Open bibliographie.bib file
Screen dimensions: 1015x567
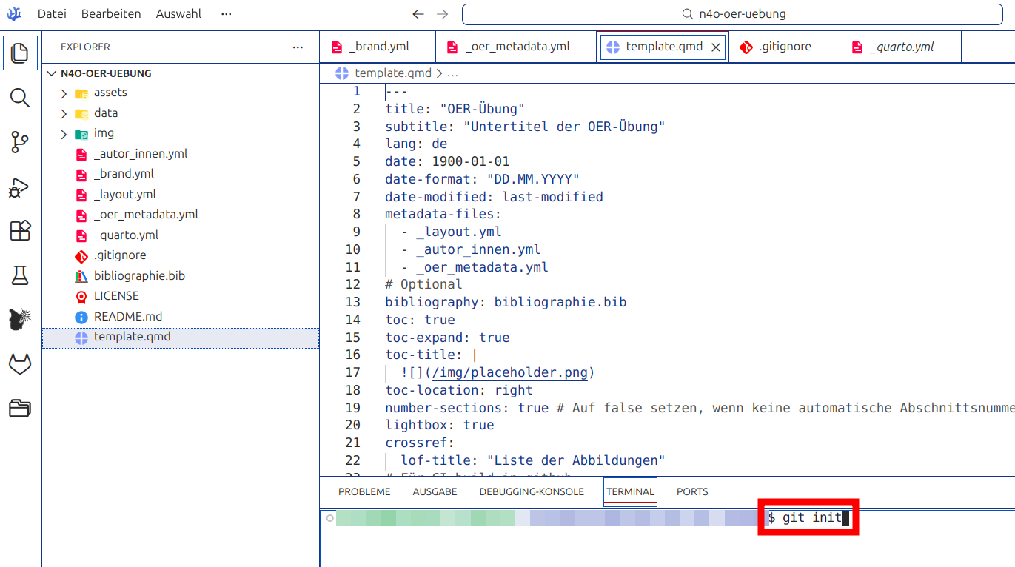139,275
